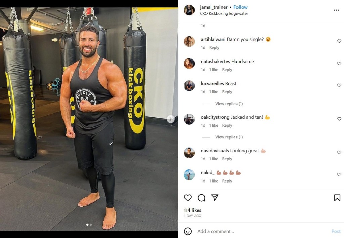Open the three-dot more options menu
The height and width of the screenshot is (238, 344).
pos(336,10)
